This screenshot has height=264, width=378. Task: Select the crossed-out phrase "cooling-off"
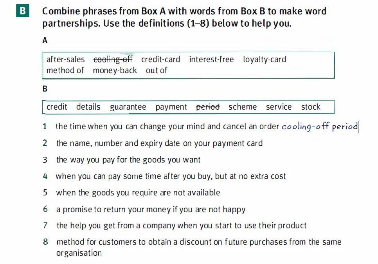pyautogui.click(x=113, y=60)
